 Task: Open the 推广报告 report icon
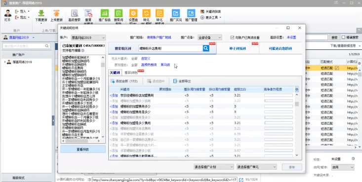click(x=105, y=13)
